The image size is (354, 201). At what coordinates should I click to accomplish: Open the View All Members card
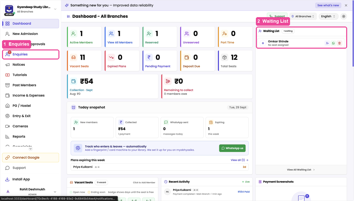[122, 37]
